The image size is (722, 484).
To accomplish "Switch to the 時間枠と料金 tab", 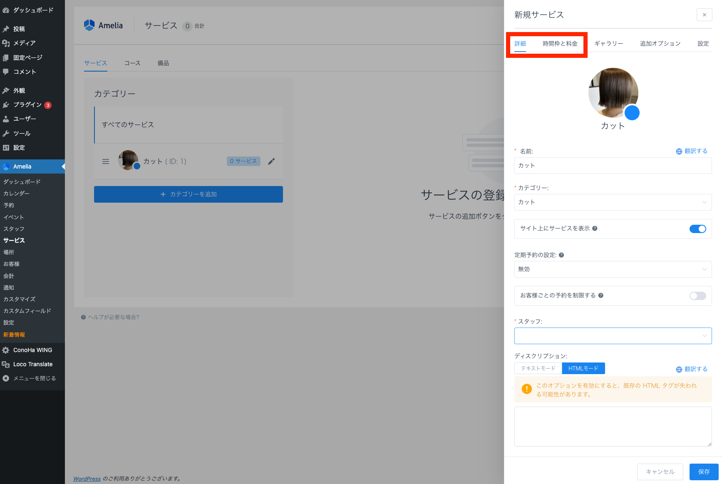I will point(560,44).
